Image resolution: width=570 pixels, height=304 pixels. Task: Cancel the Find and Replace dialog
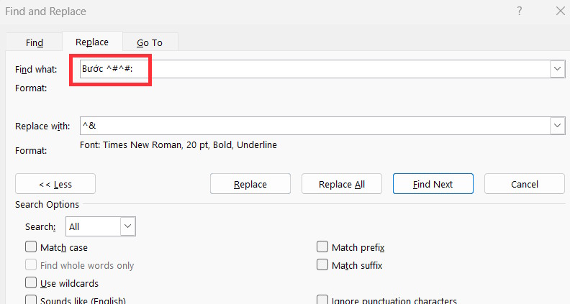click(x=524, y=184)
